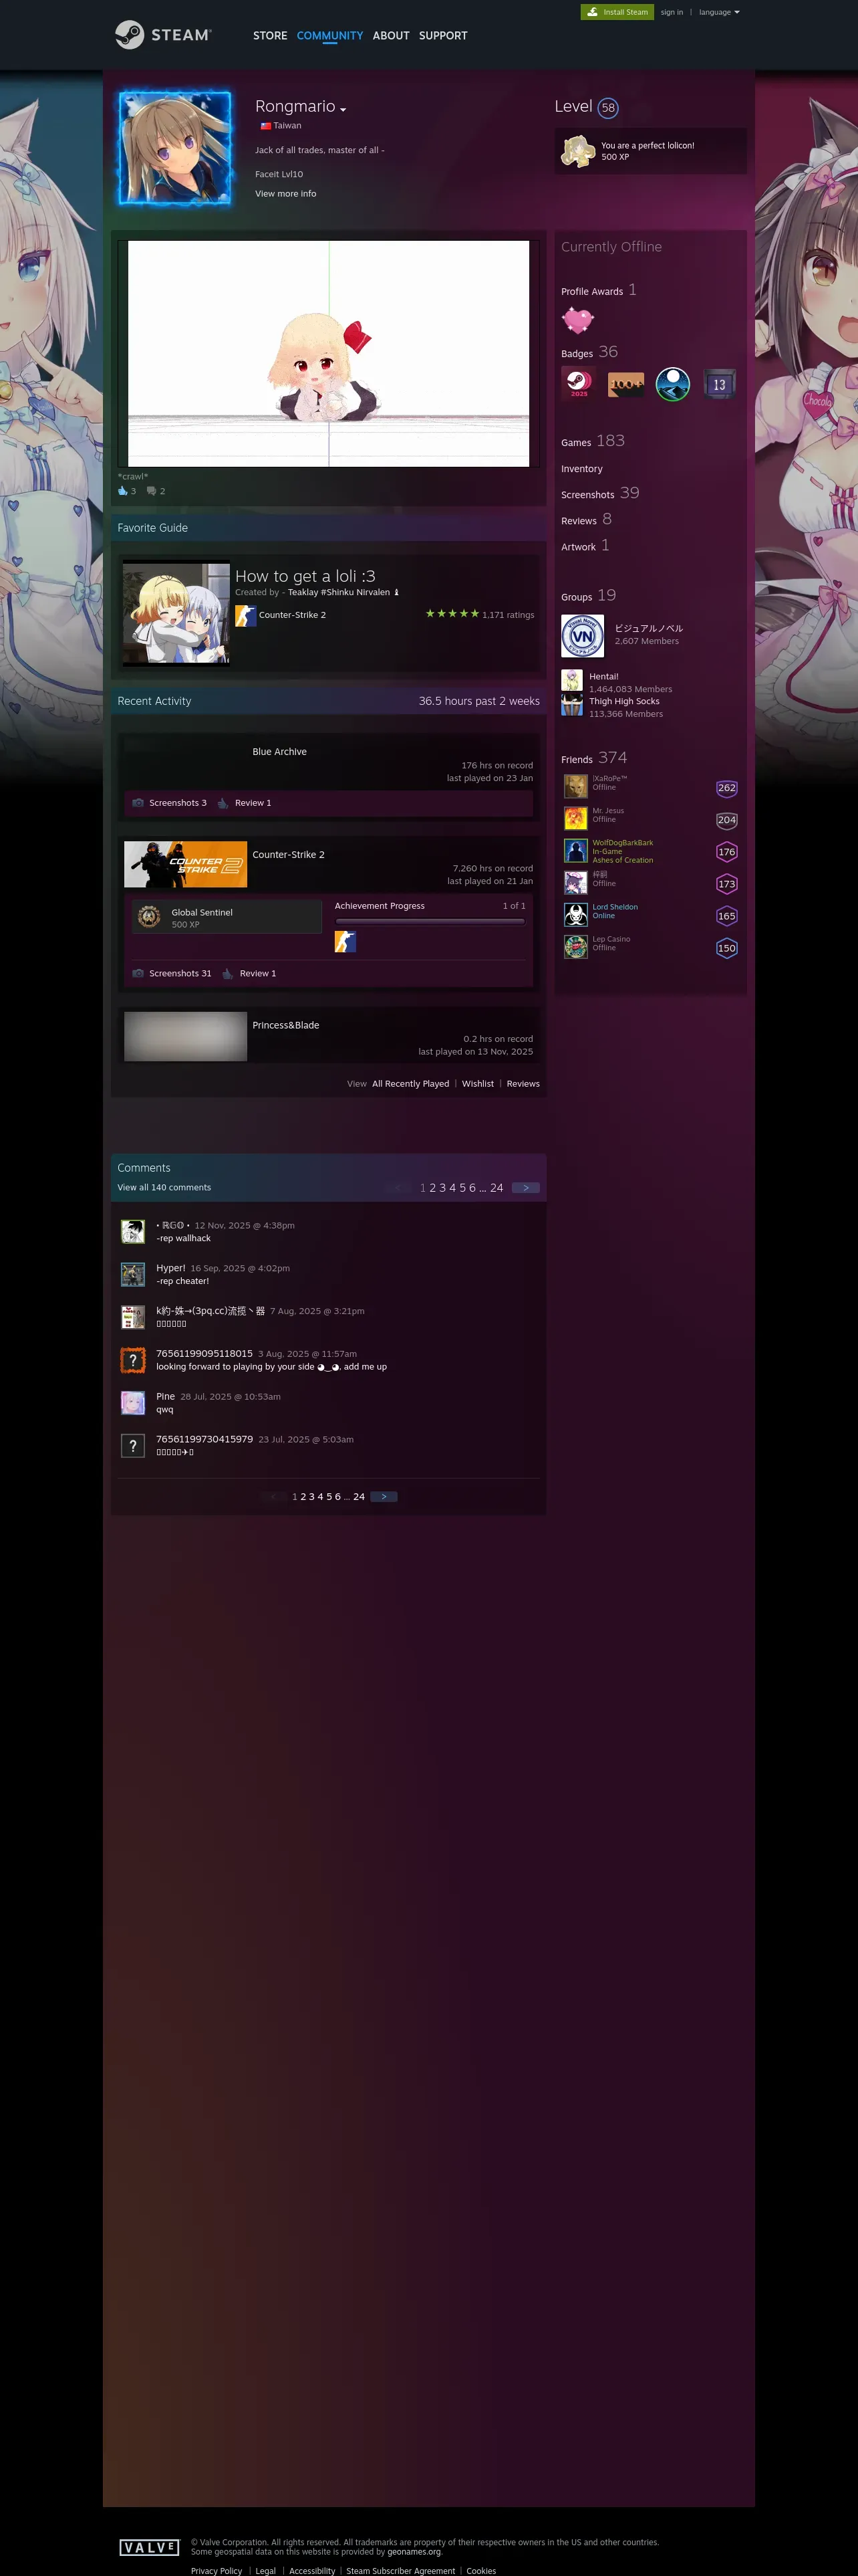Viewport: 858px width, 2576px height.
Task: Open the 13 years of service badge
Action: [719, 384]
